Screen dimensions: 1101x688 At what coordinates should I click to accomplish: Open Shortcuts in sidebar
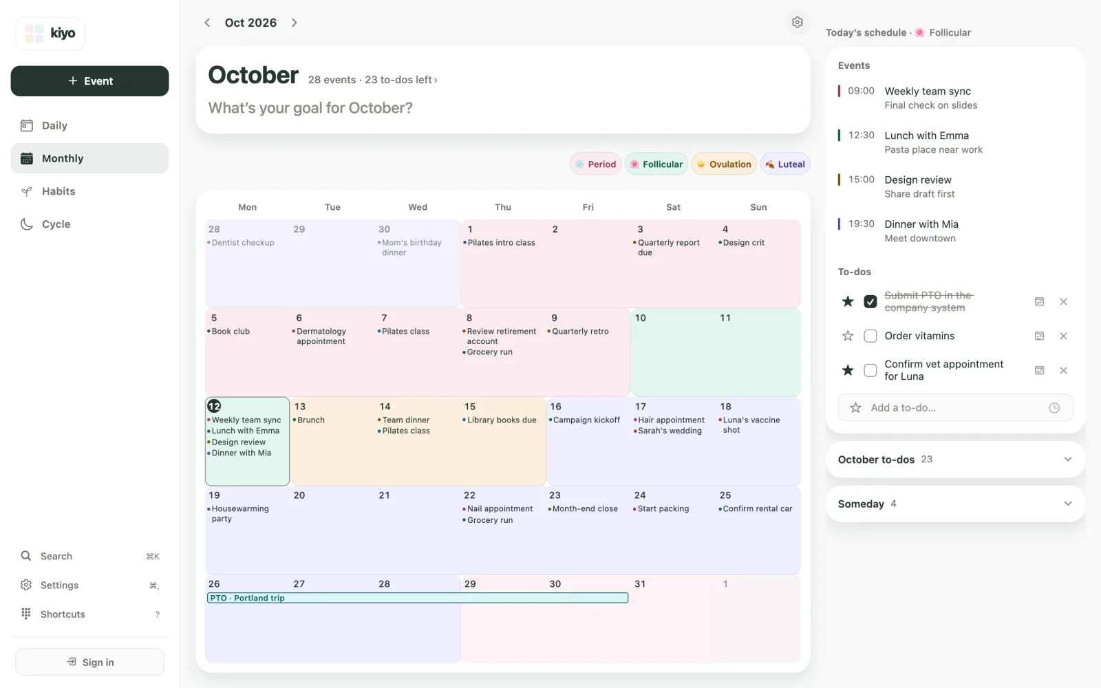click(x=89, y=614)
